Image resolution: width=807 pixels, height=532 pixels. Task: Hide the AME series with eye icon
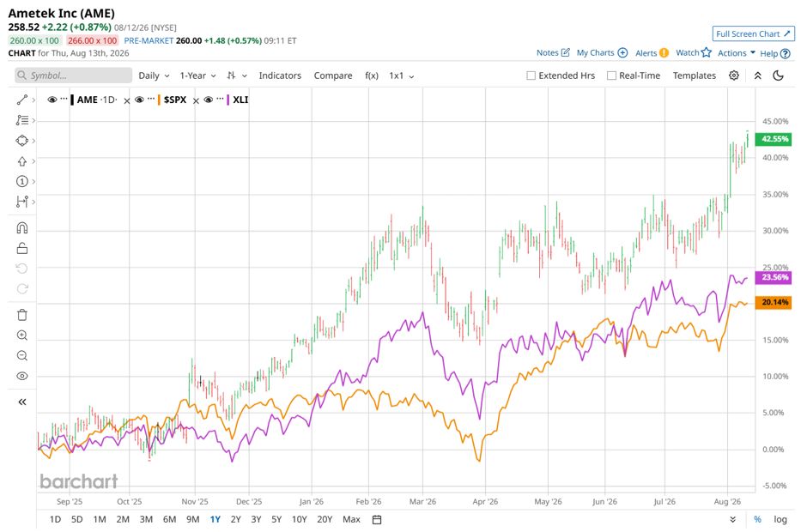52,100
